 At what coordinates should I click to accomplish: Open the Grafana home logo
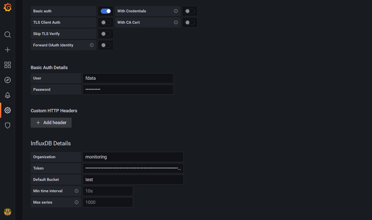[x=7, y=7]
